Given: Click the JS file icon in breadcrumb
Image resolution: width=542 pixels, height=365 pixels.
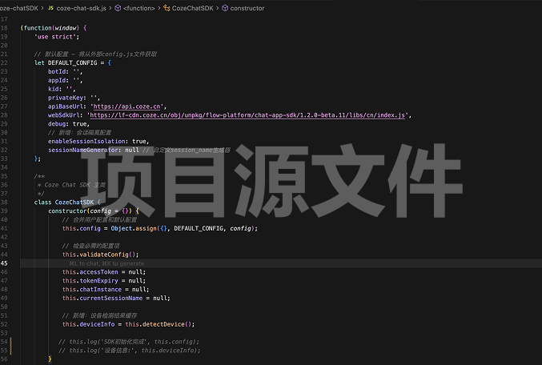Looking at the screenshot, I should pyautogui.click(x=50, y=8).
